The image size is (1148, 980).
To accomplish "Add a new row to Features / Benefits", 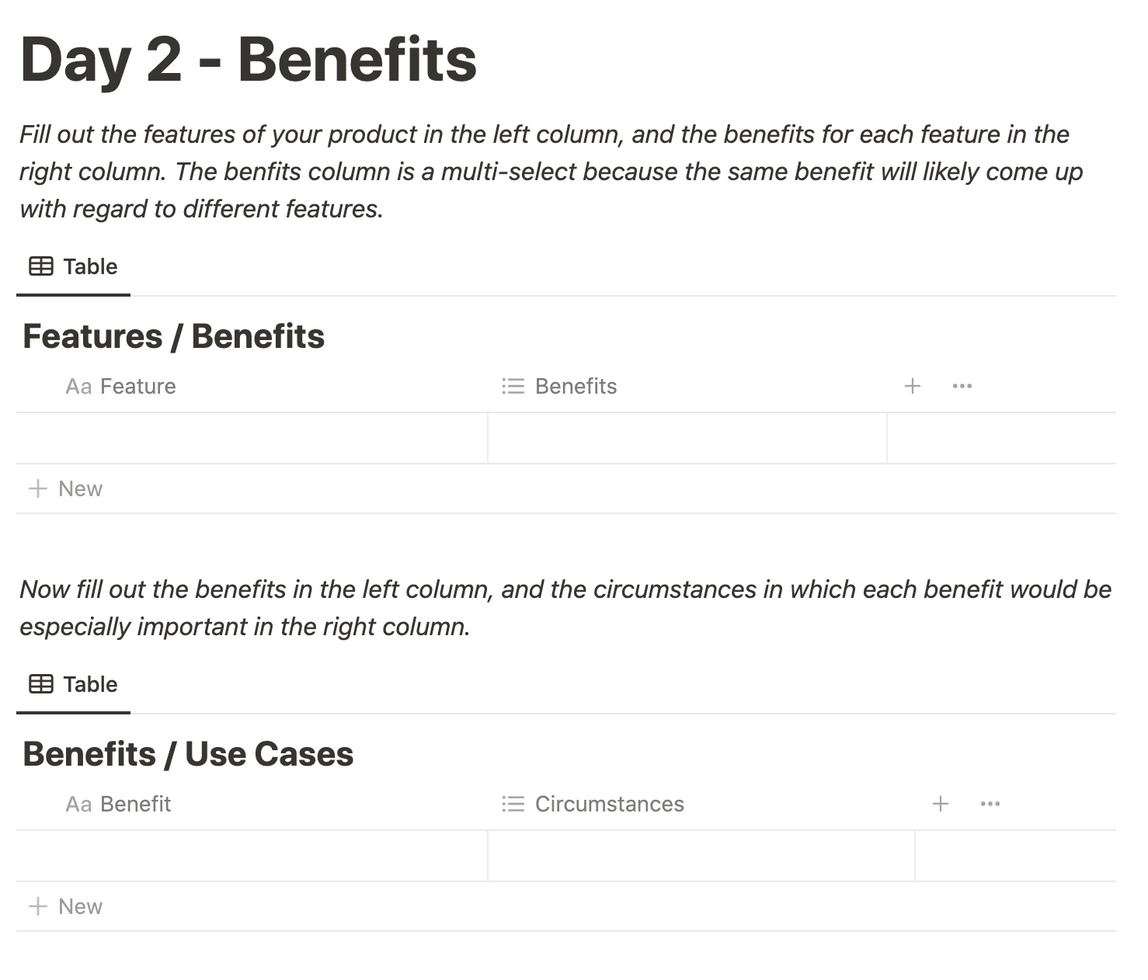I will pos(65,488).
